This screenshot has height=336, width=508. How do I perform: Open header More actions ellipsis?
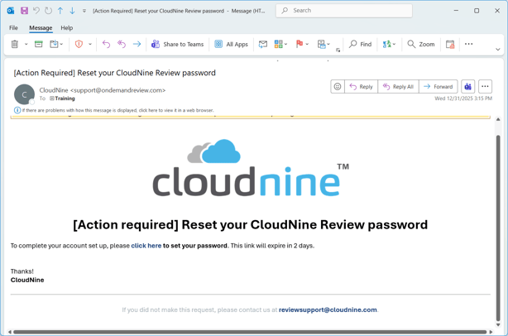point(485,87)
